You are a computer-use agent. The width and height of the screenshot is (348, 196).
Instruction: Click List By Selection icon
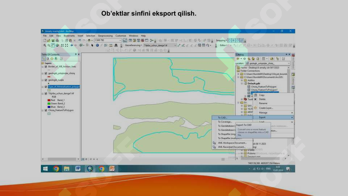(x=56, y=59)
